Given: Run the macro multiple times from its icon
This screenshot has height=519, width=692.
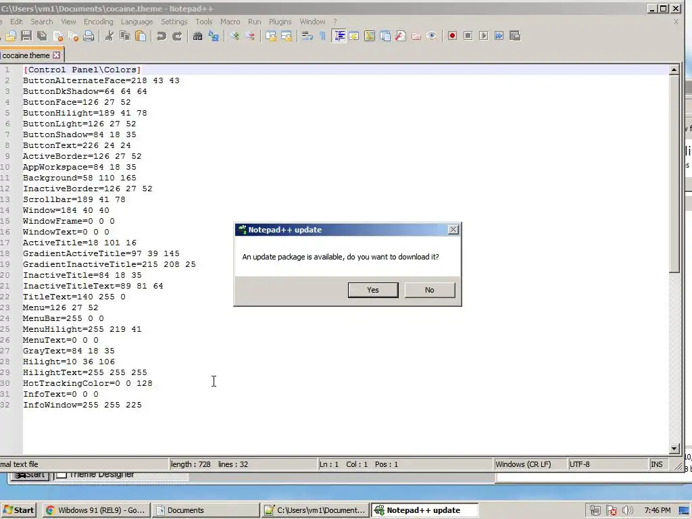Looking at the screenshot, I should (x=499, y=36).
